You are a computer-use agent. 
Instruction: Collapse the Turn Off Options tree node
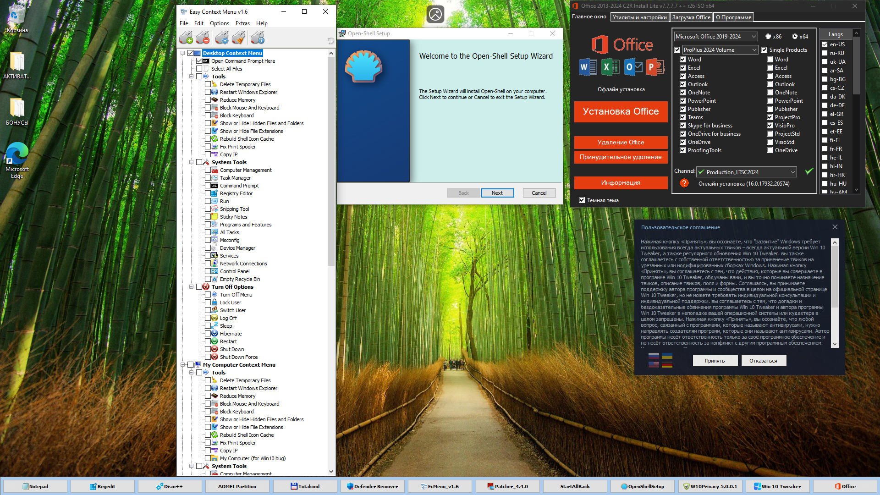tap(192, 287)
